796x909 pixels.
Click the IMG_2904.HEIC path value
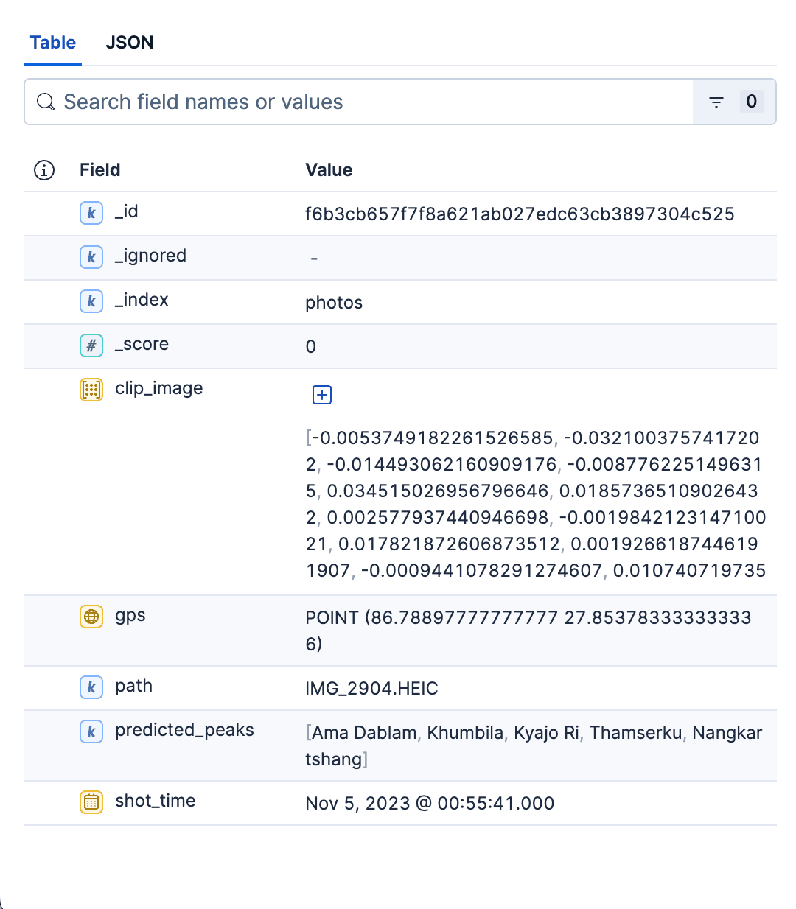pos(371,688)
